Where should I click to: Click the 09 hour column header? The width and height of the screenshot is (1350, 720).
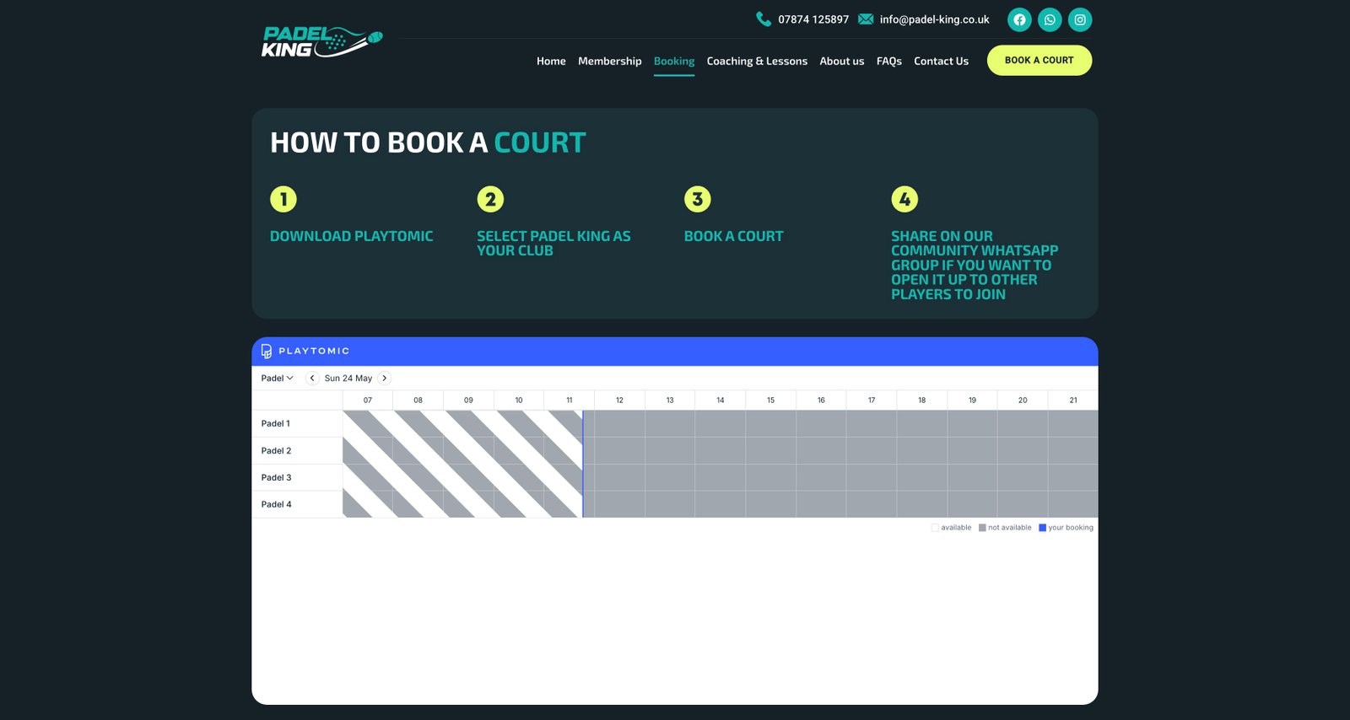pyautogui.click(x=468, y=400)
